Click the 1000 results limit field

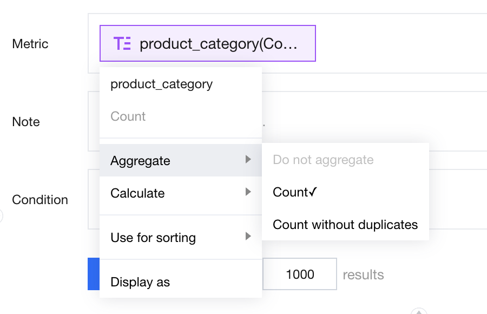tap(300, 274)
